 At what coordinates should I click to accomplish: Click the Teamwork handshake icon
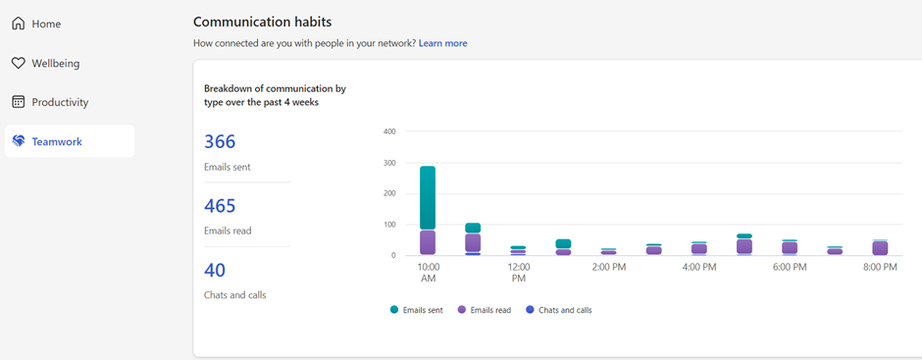[x=19, y=141]
